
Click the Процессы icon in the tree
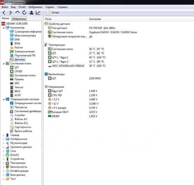coord(12,107)
